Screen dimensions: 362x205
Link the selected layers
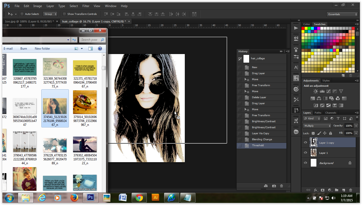coord(308,190)
